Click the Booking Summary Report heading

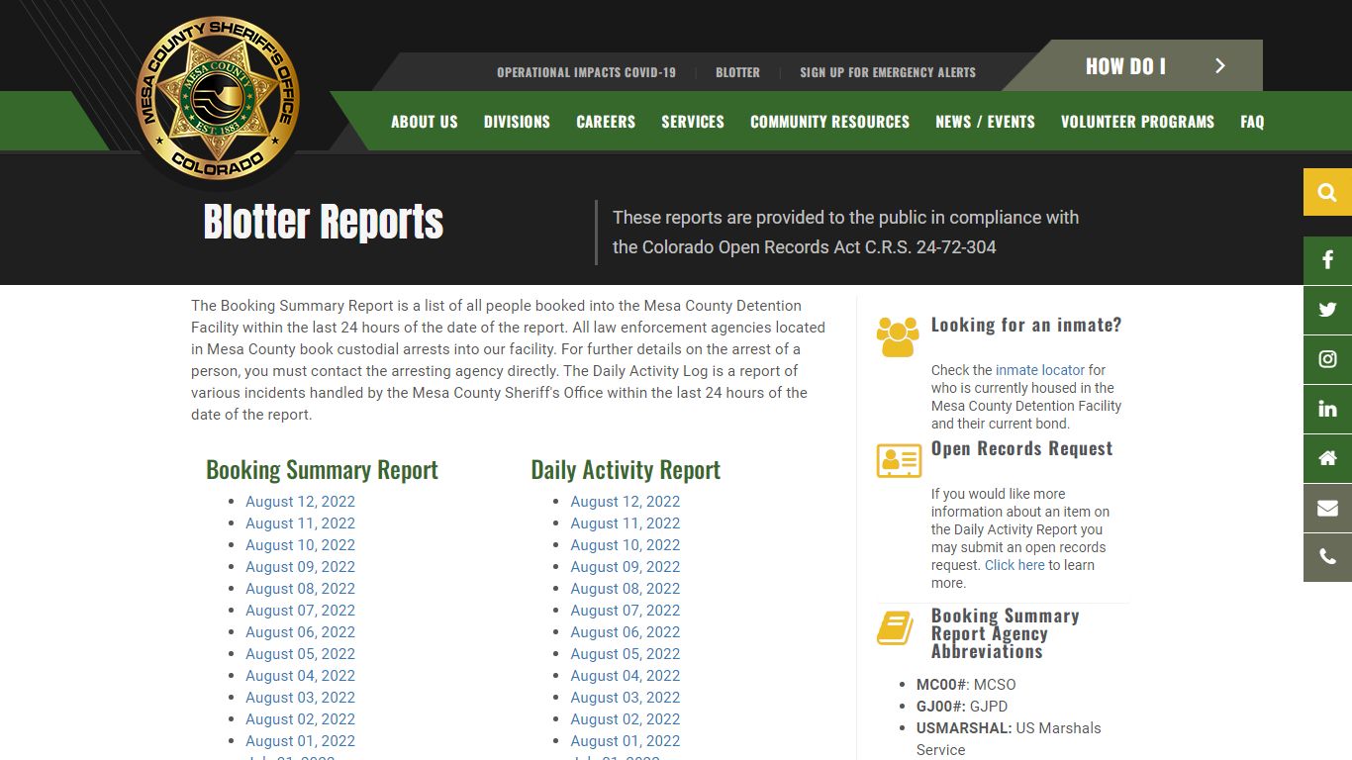pyautogui.click(x=322, y=470)
